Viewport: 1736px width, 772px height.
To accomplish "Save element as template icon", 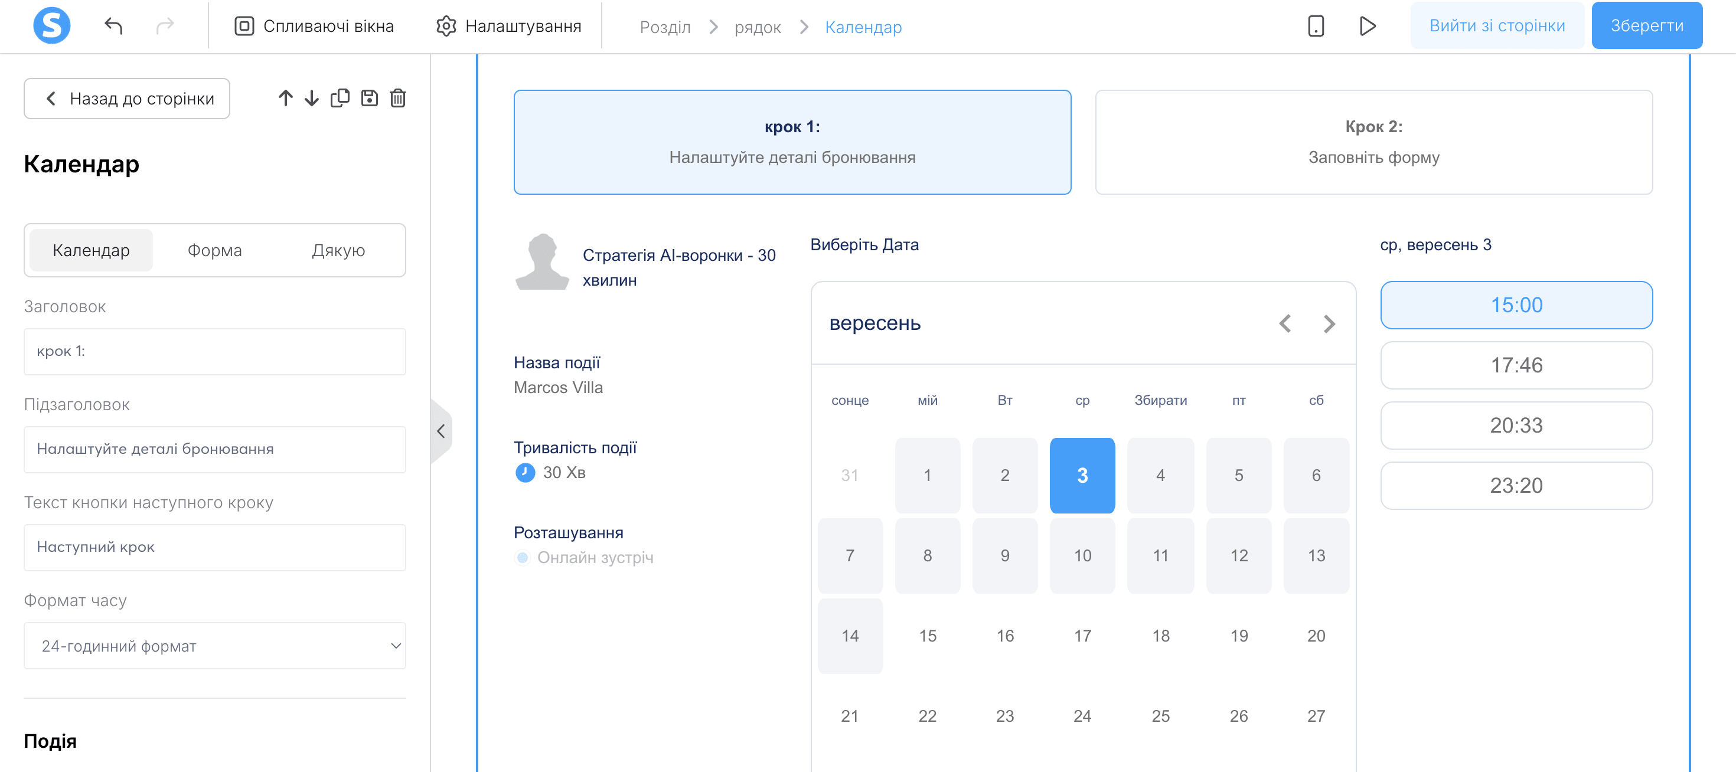I will [369, 99].
